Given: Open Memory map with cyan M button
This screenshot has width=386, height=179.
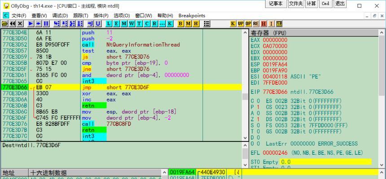Looking at the screenshot, I should tap(124, 24).
